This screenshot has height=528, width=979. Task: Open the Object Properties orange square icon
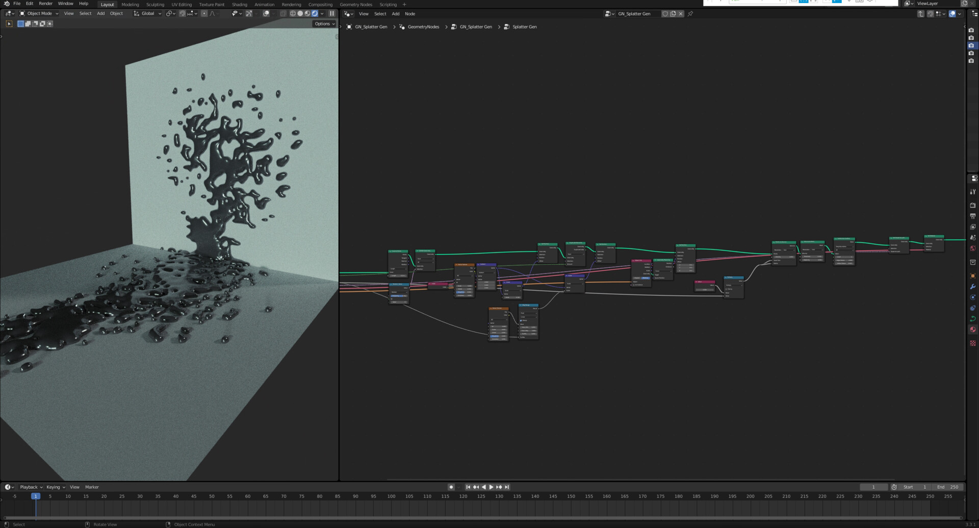click(x=972, y=275)
